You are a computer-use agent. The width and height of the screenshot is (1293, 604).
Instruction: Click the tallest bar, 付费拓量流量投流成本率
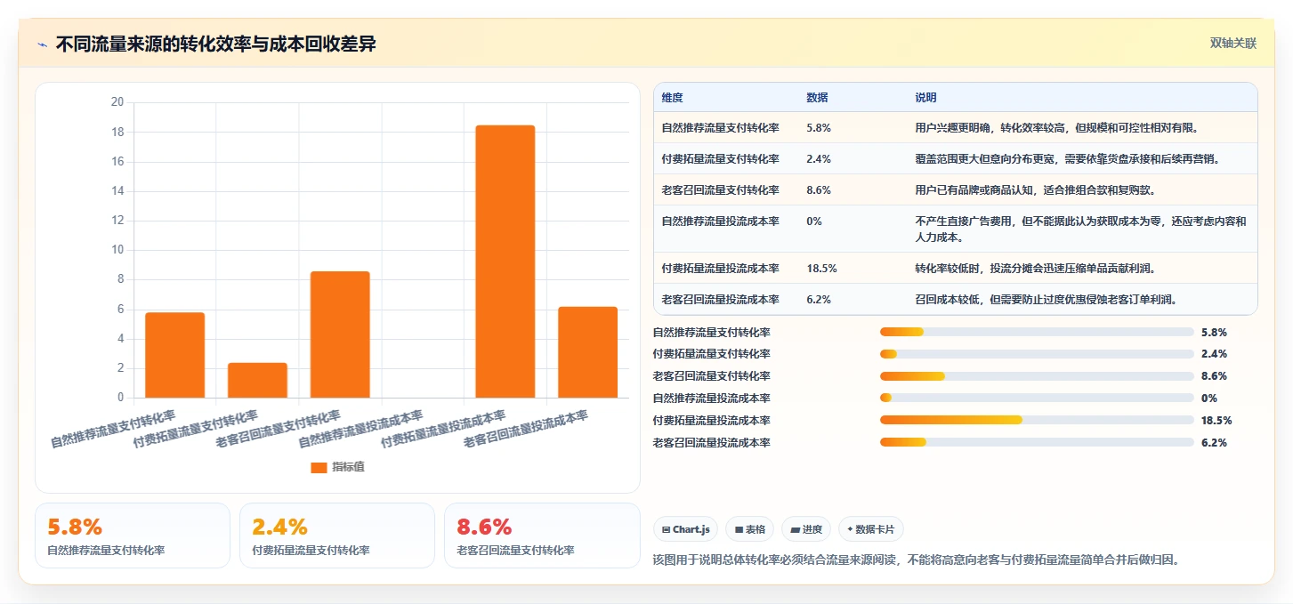pos(505,262)
